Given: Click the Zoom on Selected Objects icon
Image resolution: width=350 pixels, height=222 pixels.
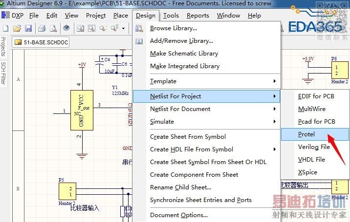Looking at the screenshot, I should [103, 28].
